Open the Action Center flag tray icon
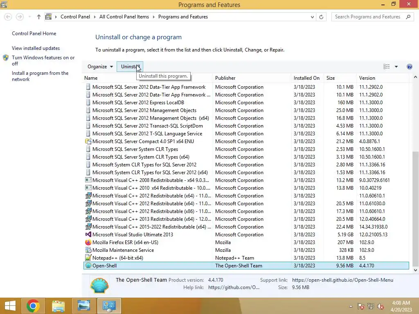This screenshot has width=419, height=314. coord(360,306)
